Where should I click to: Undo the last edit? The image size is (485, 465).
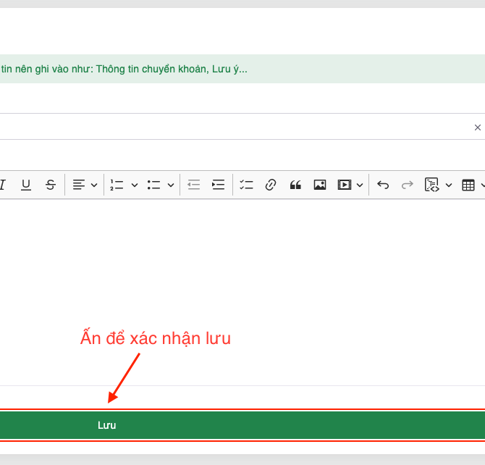tap(383, 185)
